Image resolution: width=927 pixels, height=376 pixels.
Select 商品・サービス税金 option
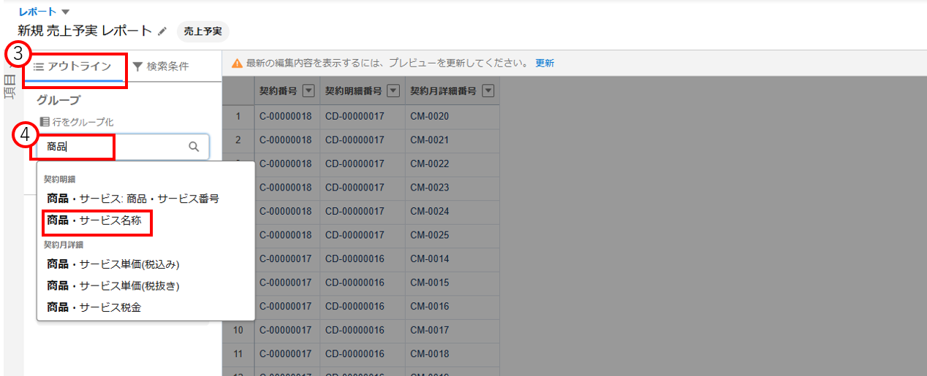click(94, 307)
